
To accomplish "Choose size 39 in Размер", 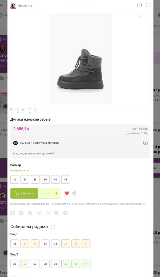I will (x=45, y=179).
